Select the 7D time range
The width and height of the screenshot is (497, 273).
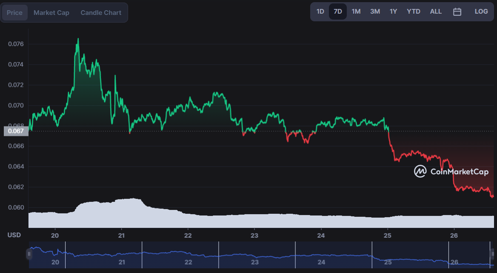click(338, 11)
